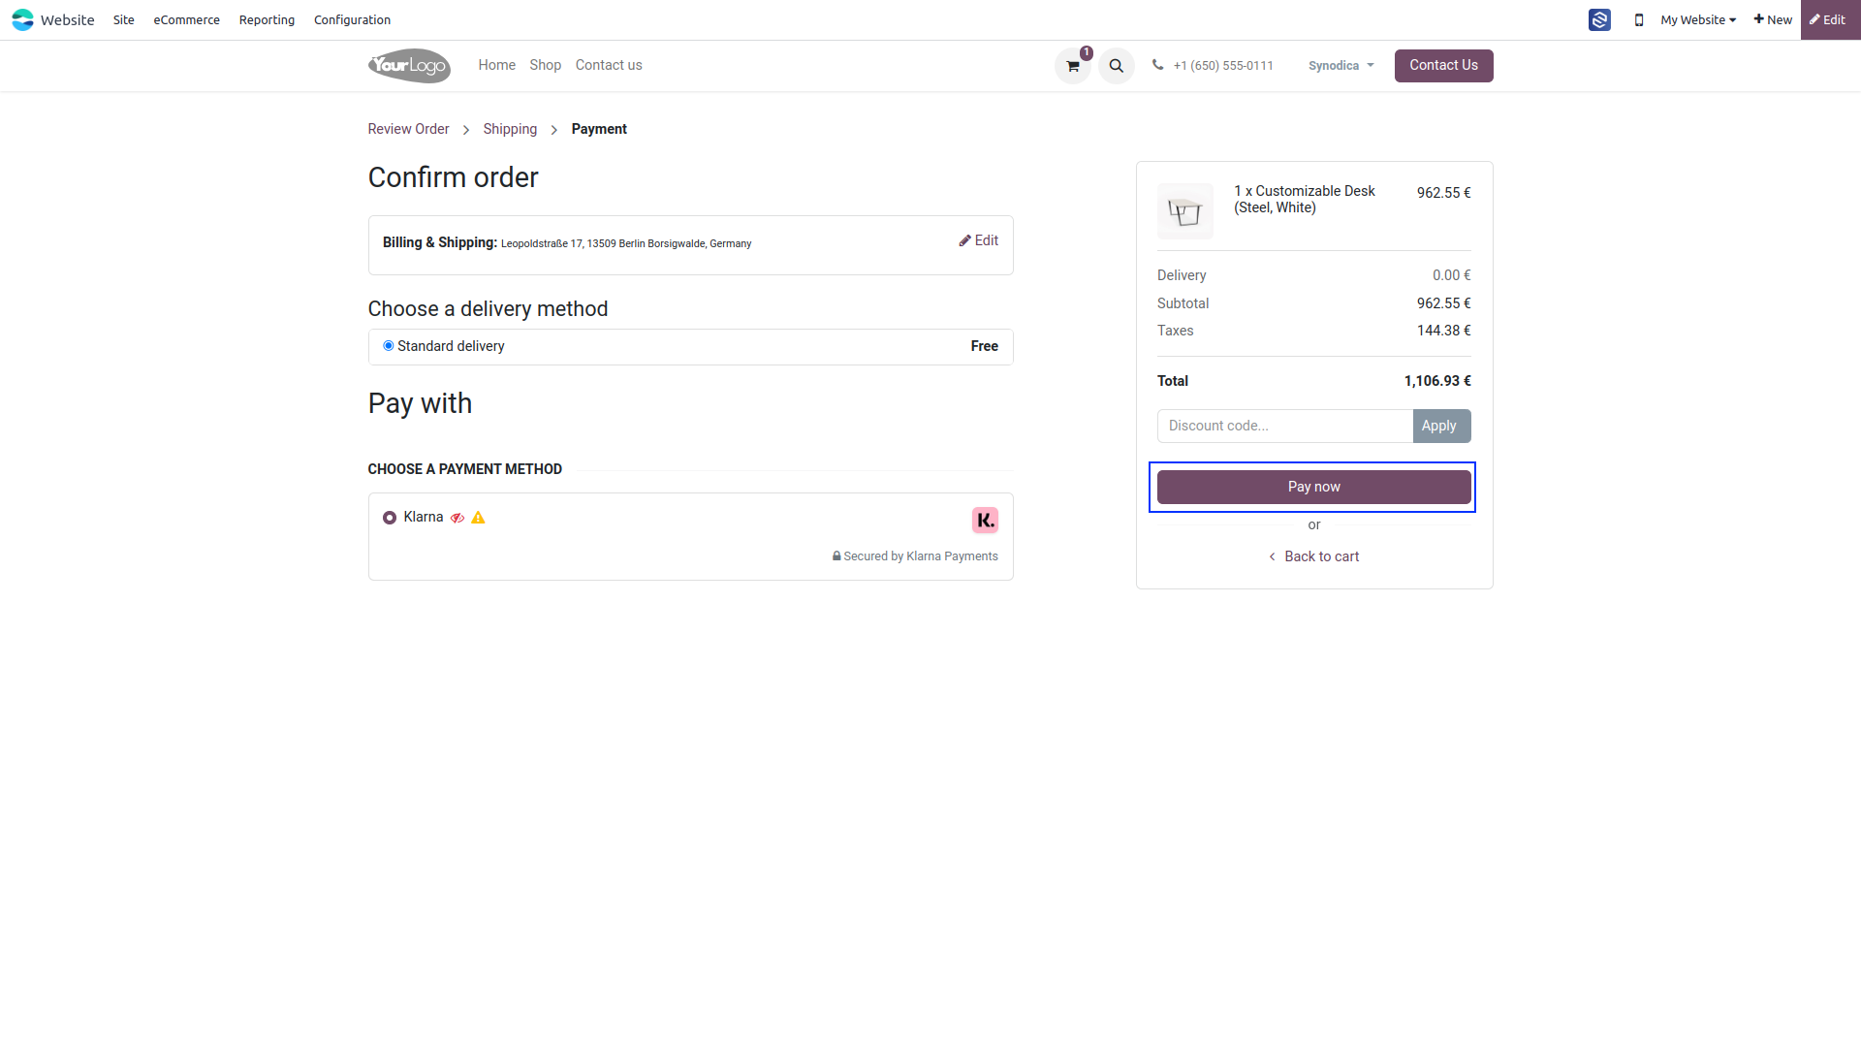Click the Free delivery price label
The image size is (1861, 1047).
pyautogui.click(x=984, y=346)
